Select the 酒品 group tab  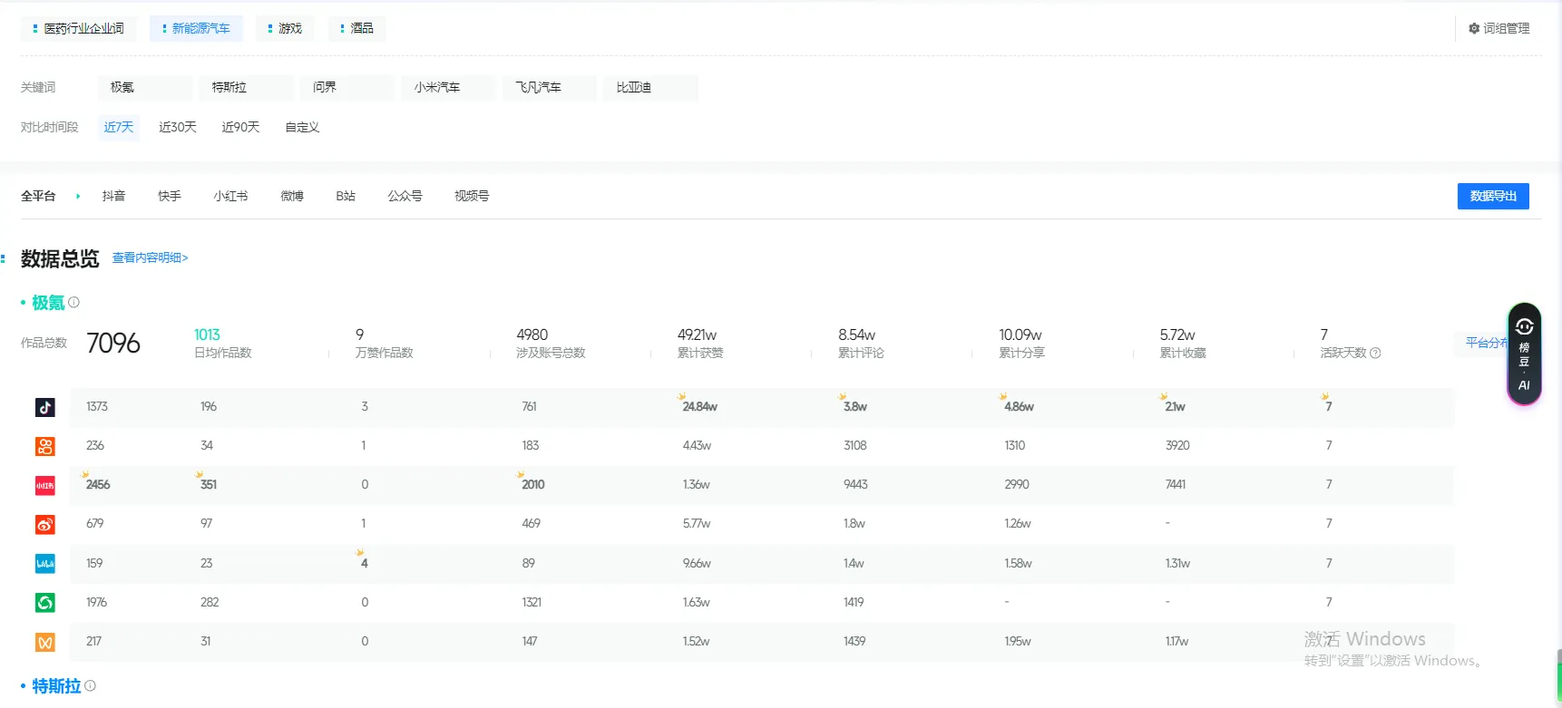click(356, 29)
